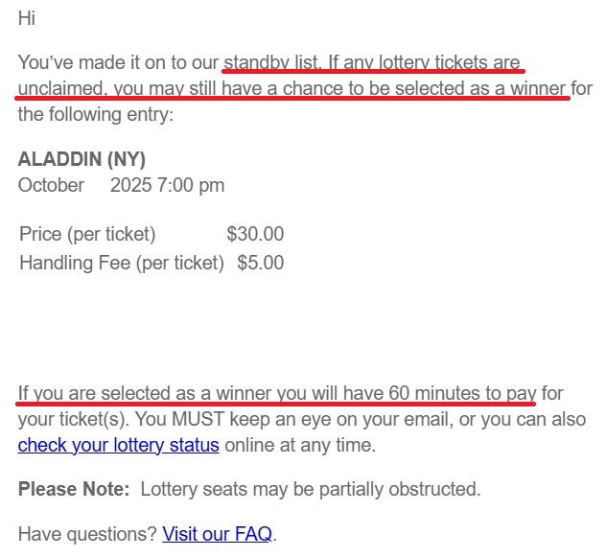Click the $5.00 handling fee amount
The image size is (606, 557).
pyautogui.click(x=260, y=263)
